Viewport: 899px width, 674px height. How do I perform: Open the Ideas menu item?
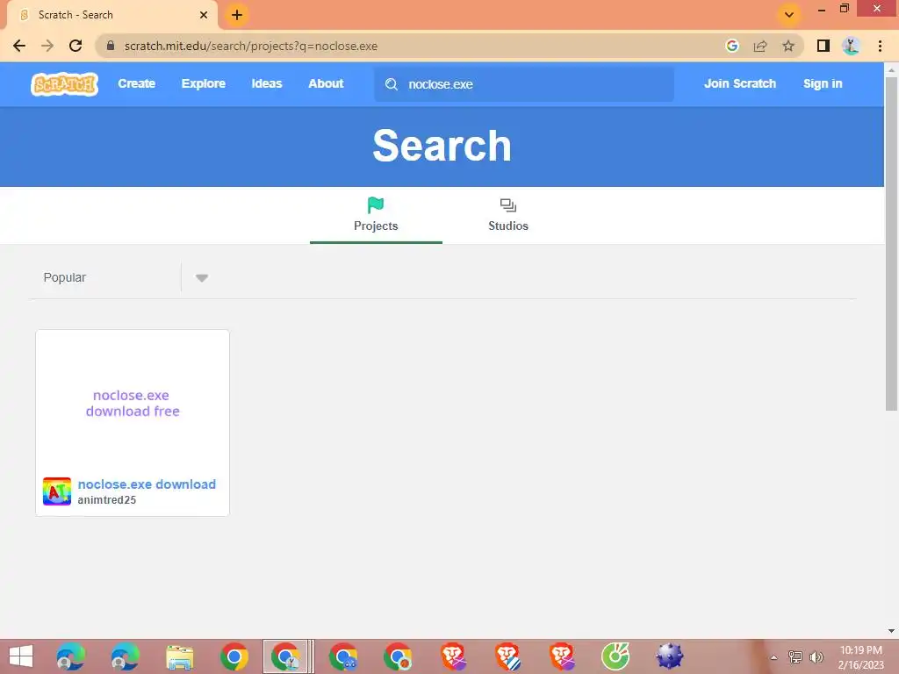(267, 83)
